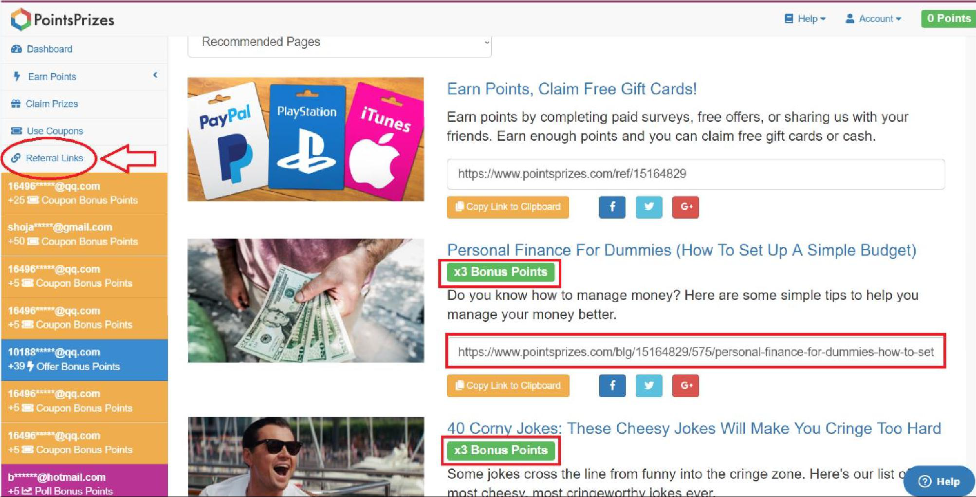Click the 10188 qq.com Offer Bonus notification
The width and height of the screenshot is (976, 497).
84,360
